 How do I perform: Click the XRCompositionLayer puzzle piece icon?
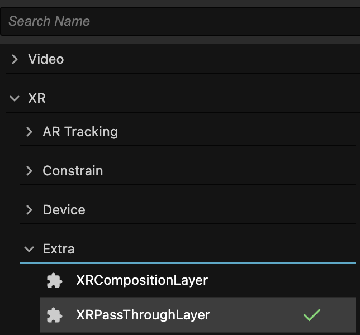(x=54, y=280)
